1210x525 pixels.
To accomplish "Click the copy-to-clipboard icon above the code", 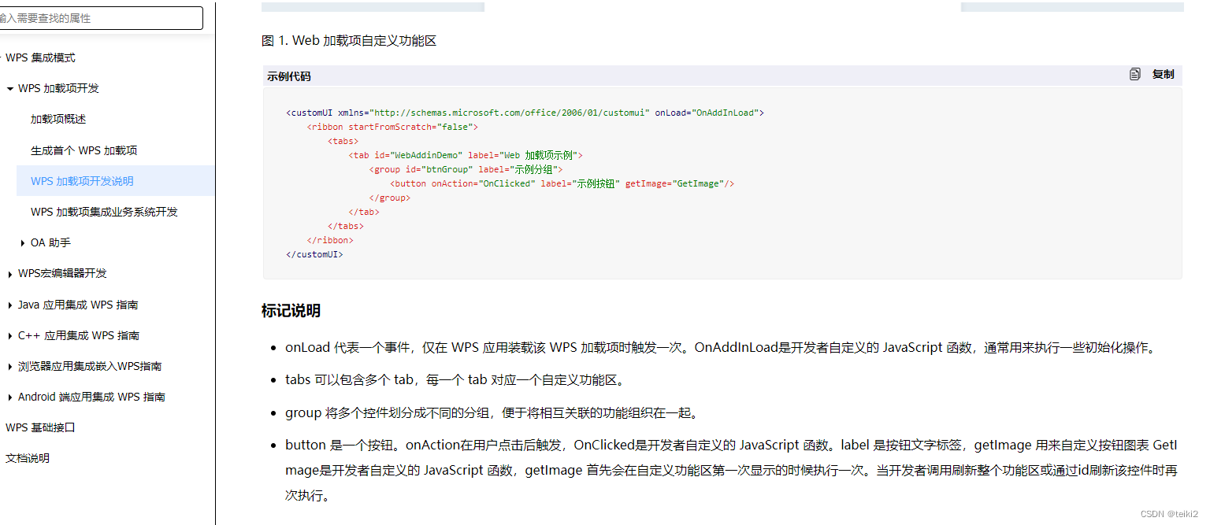I will (1134, 73).
